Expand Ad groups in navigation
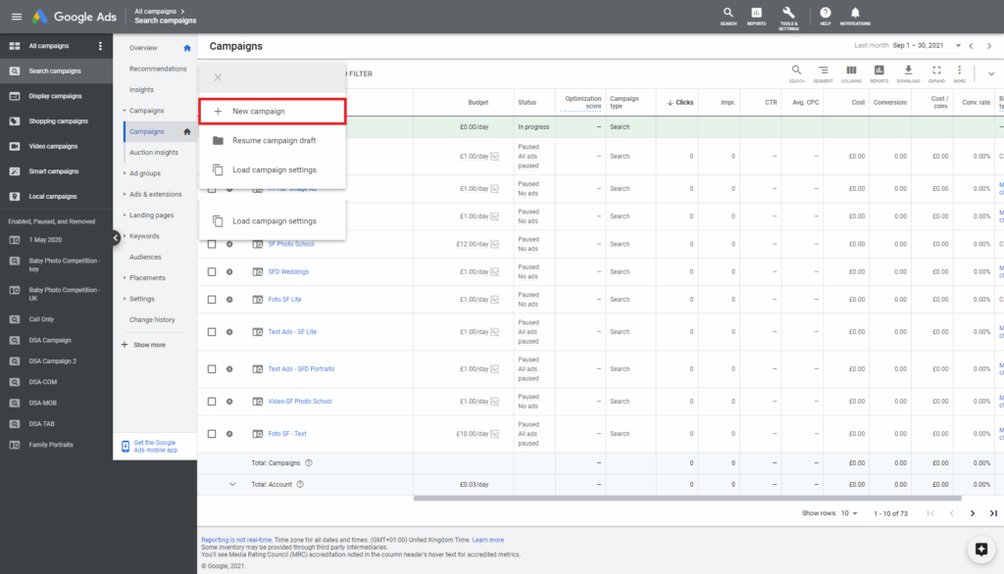 coord(143,173)
